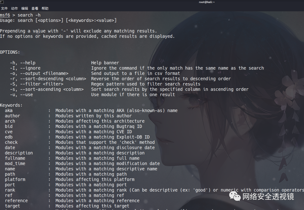This screenshot has width=304, height=210.
Task: Click the 'target' keyword
Action: coord(12,206)
